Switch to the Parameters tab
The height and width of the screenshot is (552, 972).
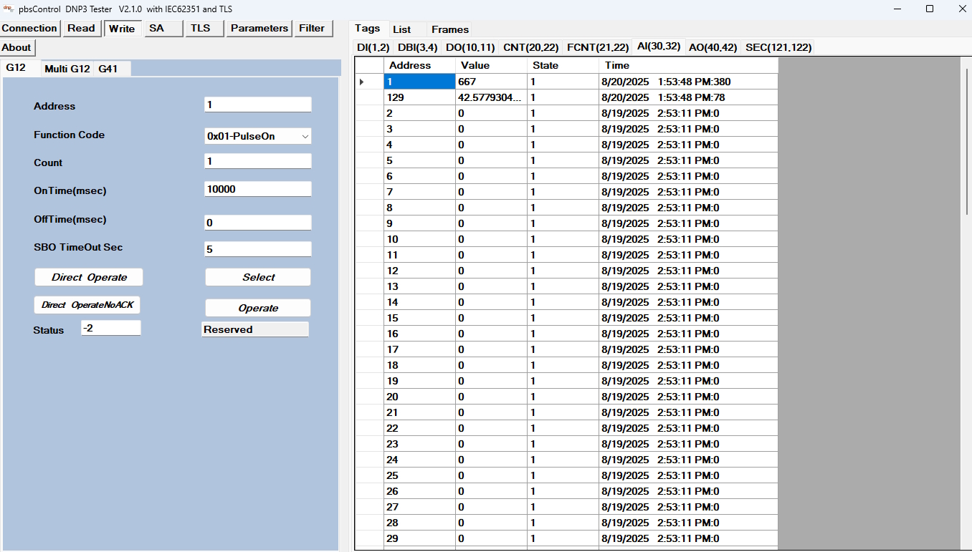coord(259,28)
